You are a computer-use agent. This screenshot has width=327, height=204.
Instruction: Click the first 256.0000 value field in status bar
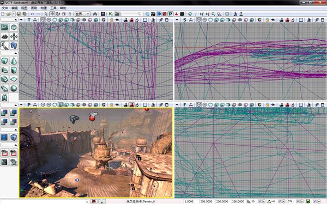pos(206,201)
